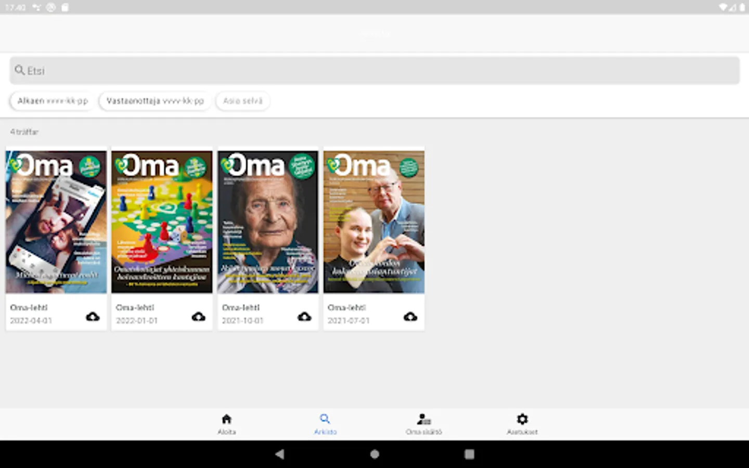This screenshot has width=749, height=468.
Task: Click the Etsi search field
Action: (374, 71)
